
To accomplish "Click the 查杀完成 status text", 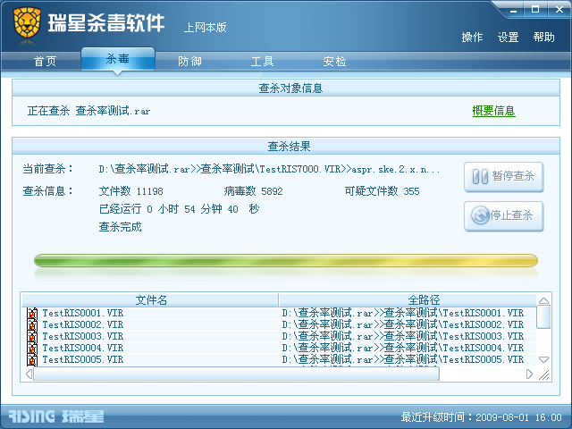I will click(x=120, y=227).
